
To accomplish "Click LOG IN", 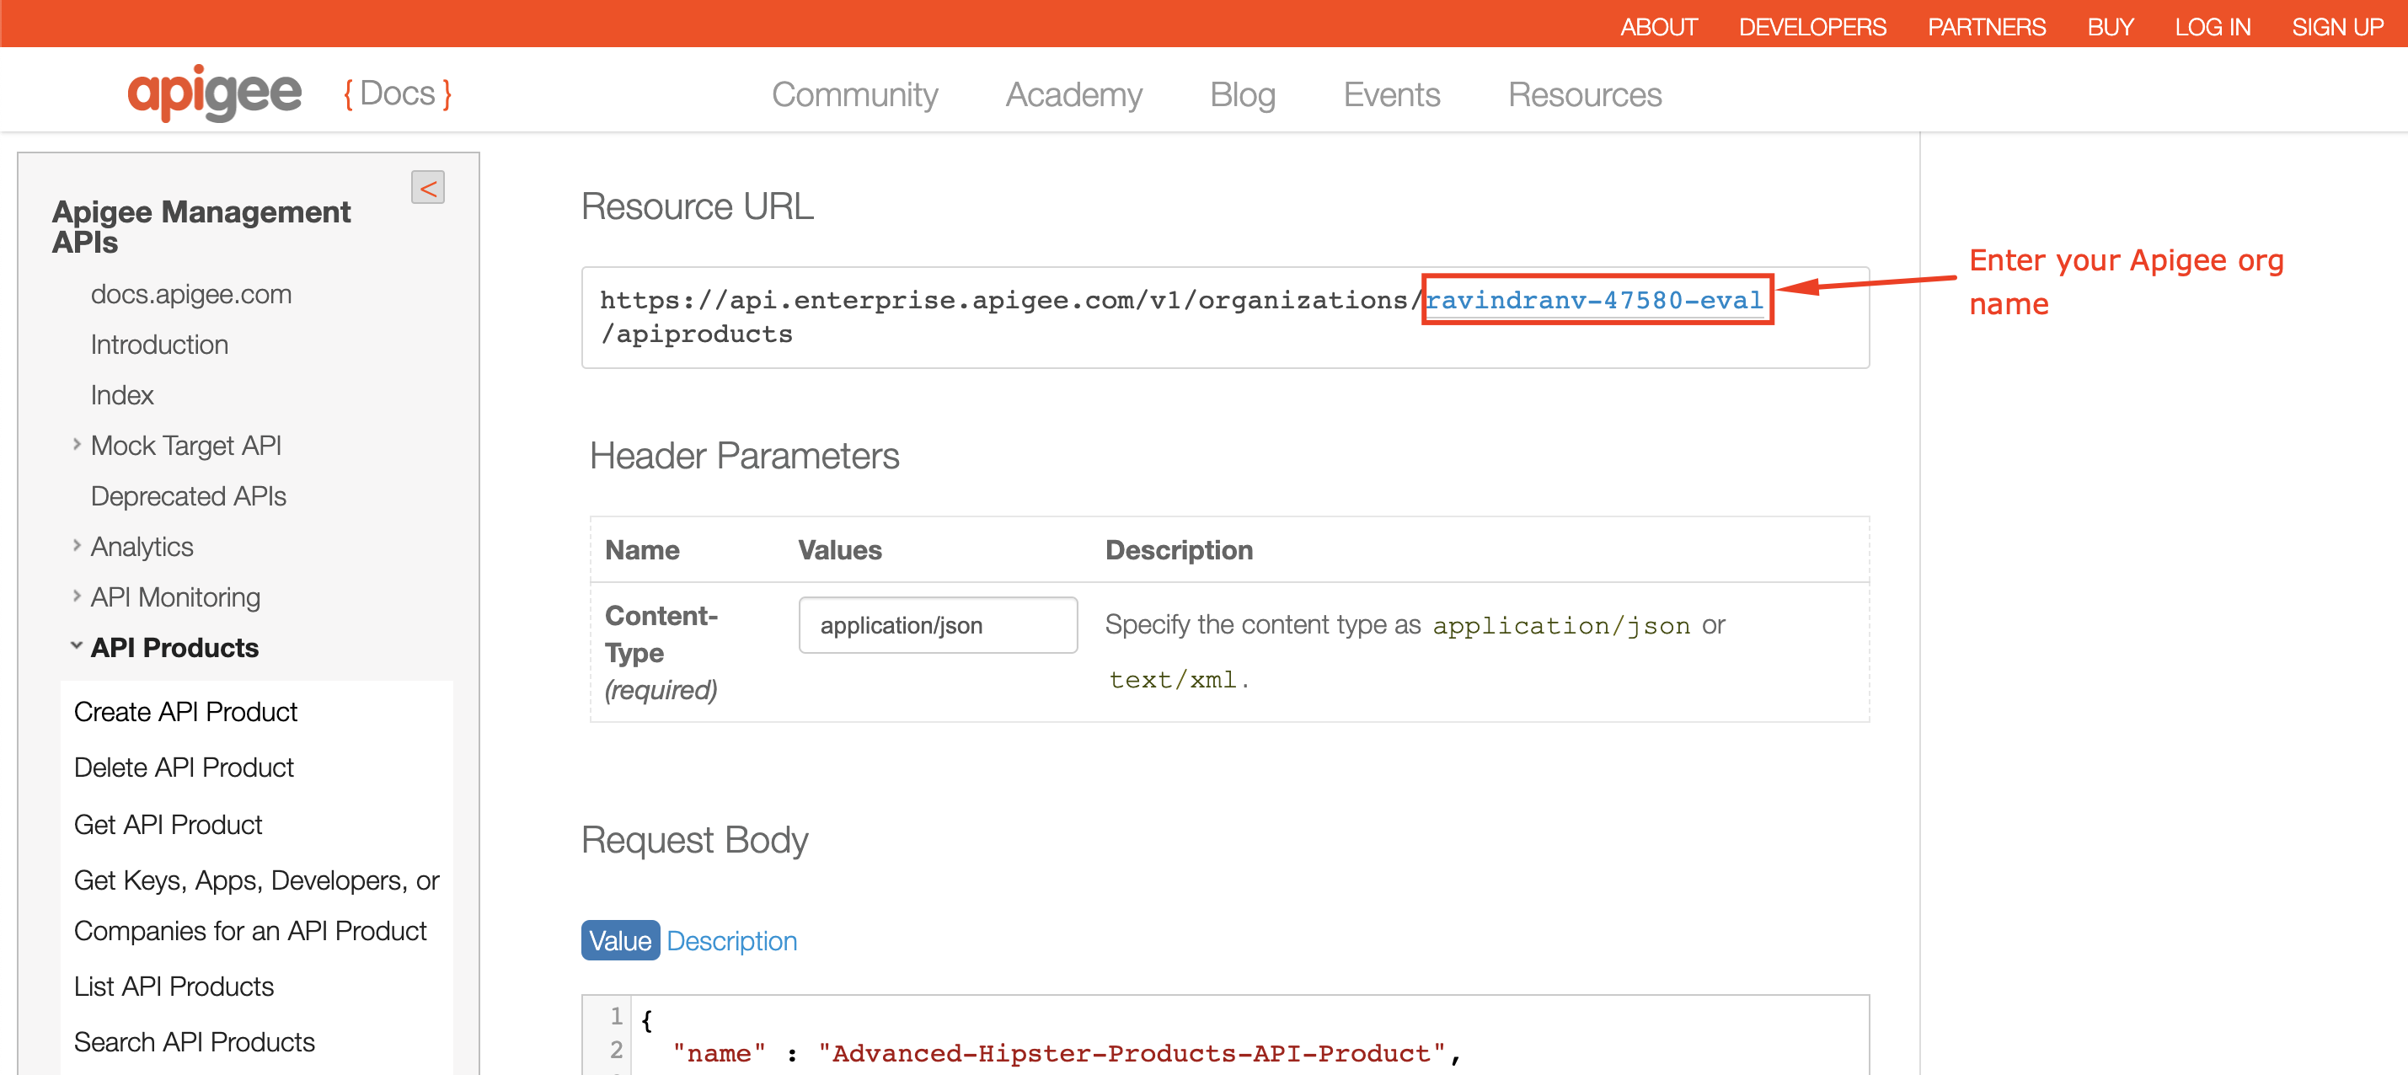I will click(2212, 27).
